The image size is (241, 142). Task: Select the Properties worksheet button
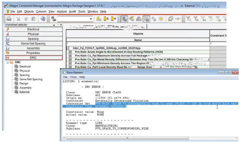pos(34,53)
